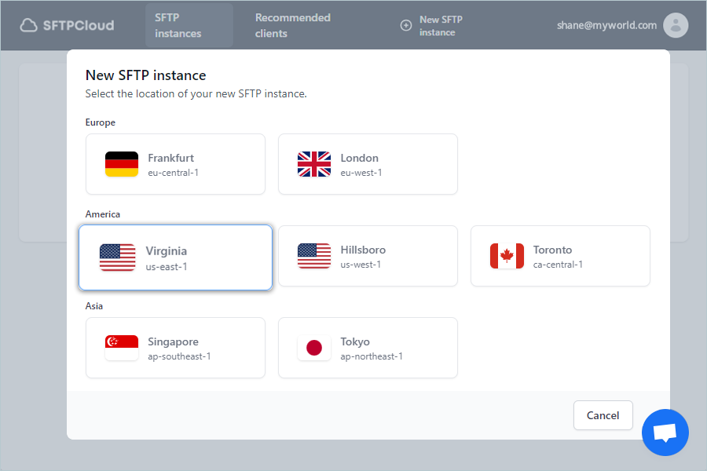Select the Singapore ap-southeast-1 location card
The width and height of the screenshot is (707, 471).
tap(175, 348)
